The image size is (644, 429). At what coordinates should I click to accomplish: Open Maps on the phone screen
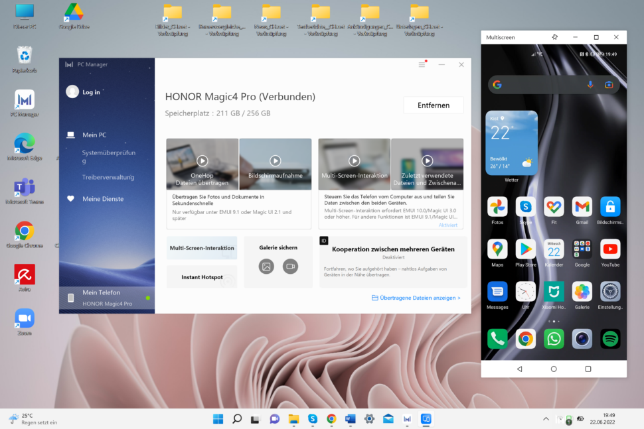coord(497,249)
